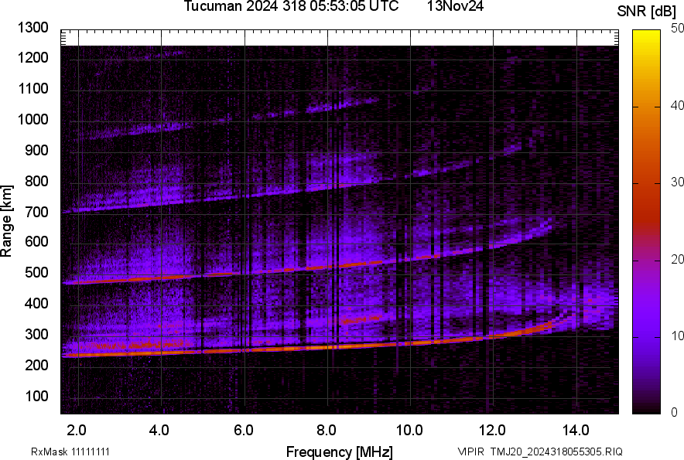Viewport: 684px width, 460px height.
Task: Click the 8.0 tick on the frequency axis
Action: point(326,430)
